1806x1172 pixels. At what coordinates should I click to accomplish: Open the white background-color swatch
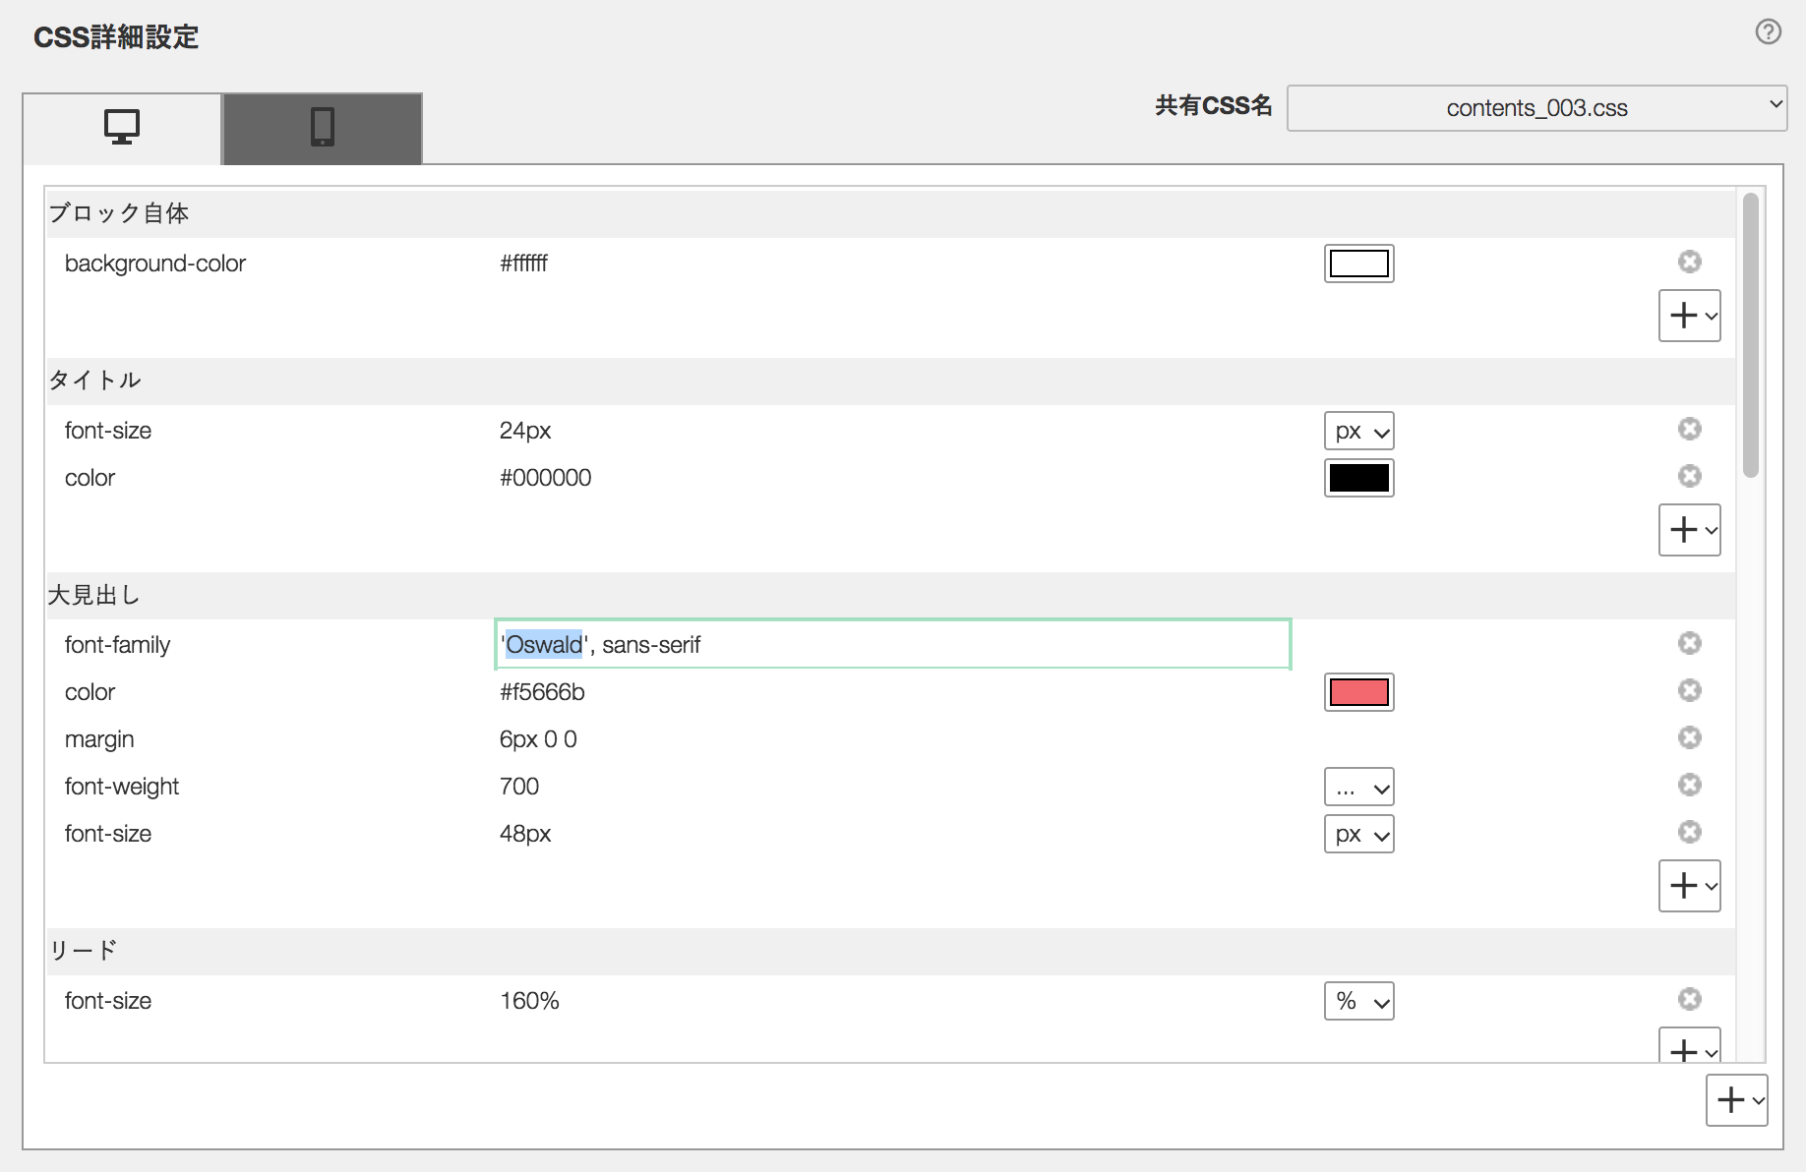1358,264
